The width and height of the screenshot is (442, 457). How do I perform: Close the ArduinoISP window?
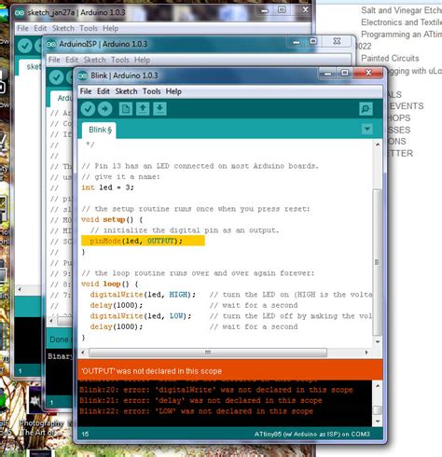tap(337, 41)
